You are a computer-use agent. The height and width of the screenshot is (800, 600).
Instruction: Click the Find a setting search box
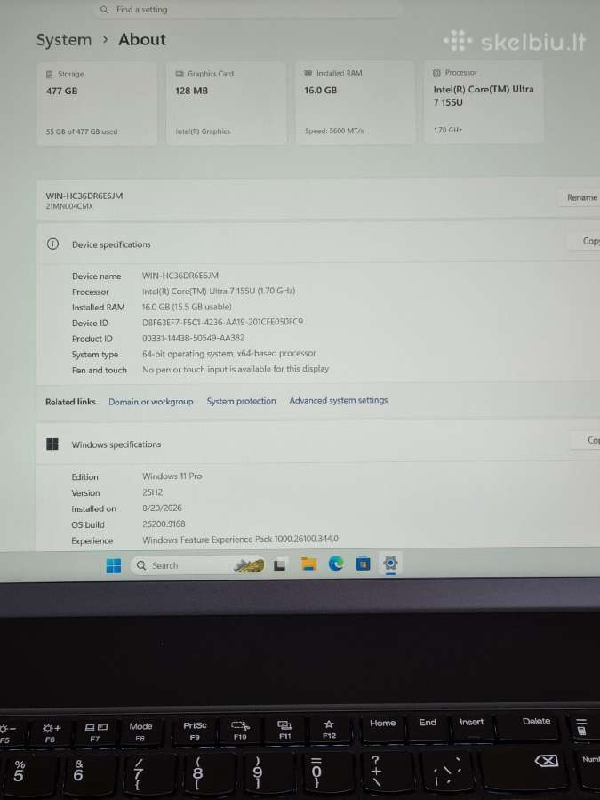click(x=247, y=10)
